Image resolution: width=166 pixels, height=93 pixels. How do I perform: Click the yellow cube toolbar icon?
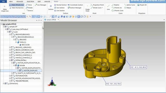click(x=73, y=17)
